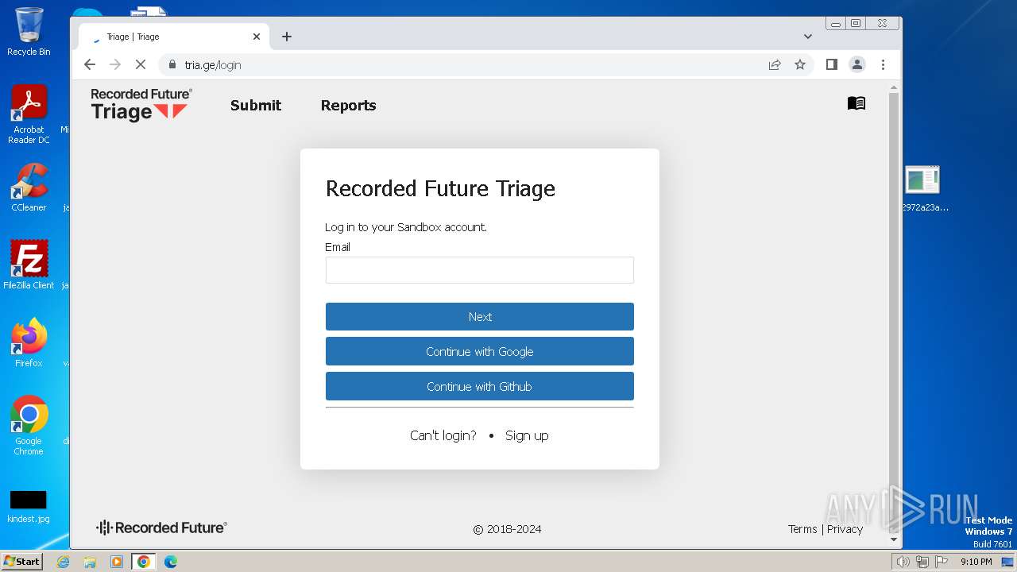Open a new tab with the plus button
The image size is (1017, 572).
pyautogui.click(x=287, y=37)
